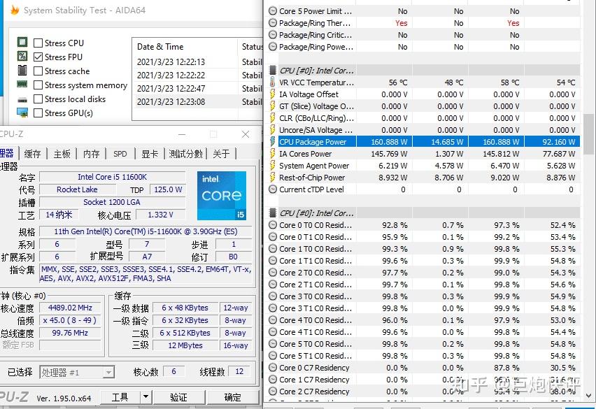Open the 处理器 #1 selection dropdown in CPU-Z

pos(108,372)
